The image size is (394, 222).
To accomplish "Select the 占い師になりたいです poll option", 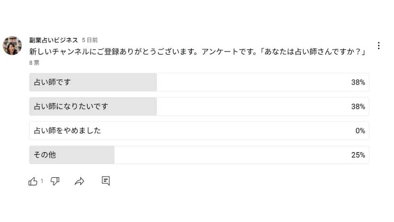I will coord(71,106).
